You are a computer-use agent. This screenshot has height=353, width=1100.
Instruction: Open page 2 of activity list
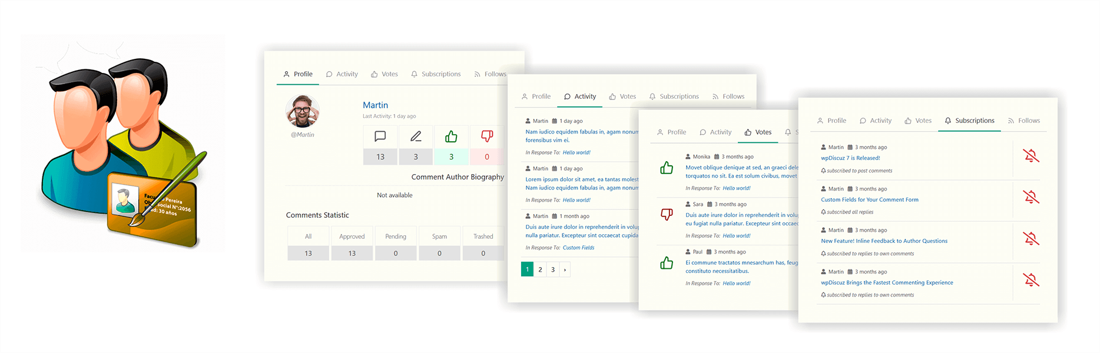coord(540,269)
